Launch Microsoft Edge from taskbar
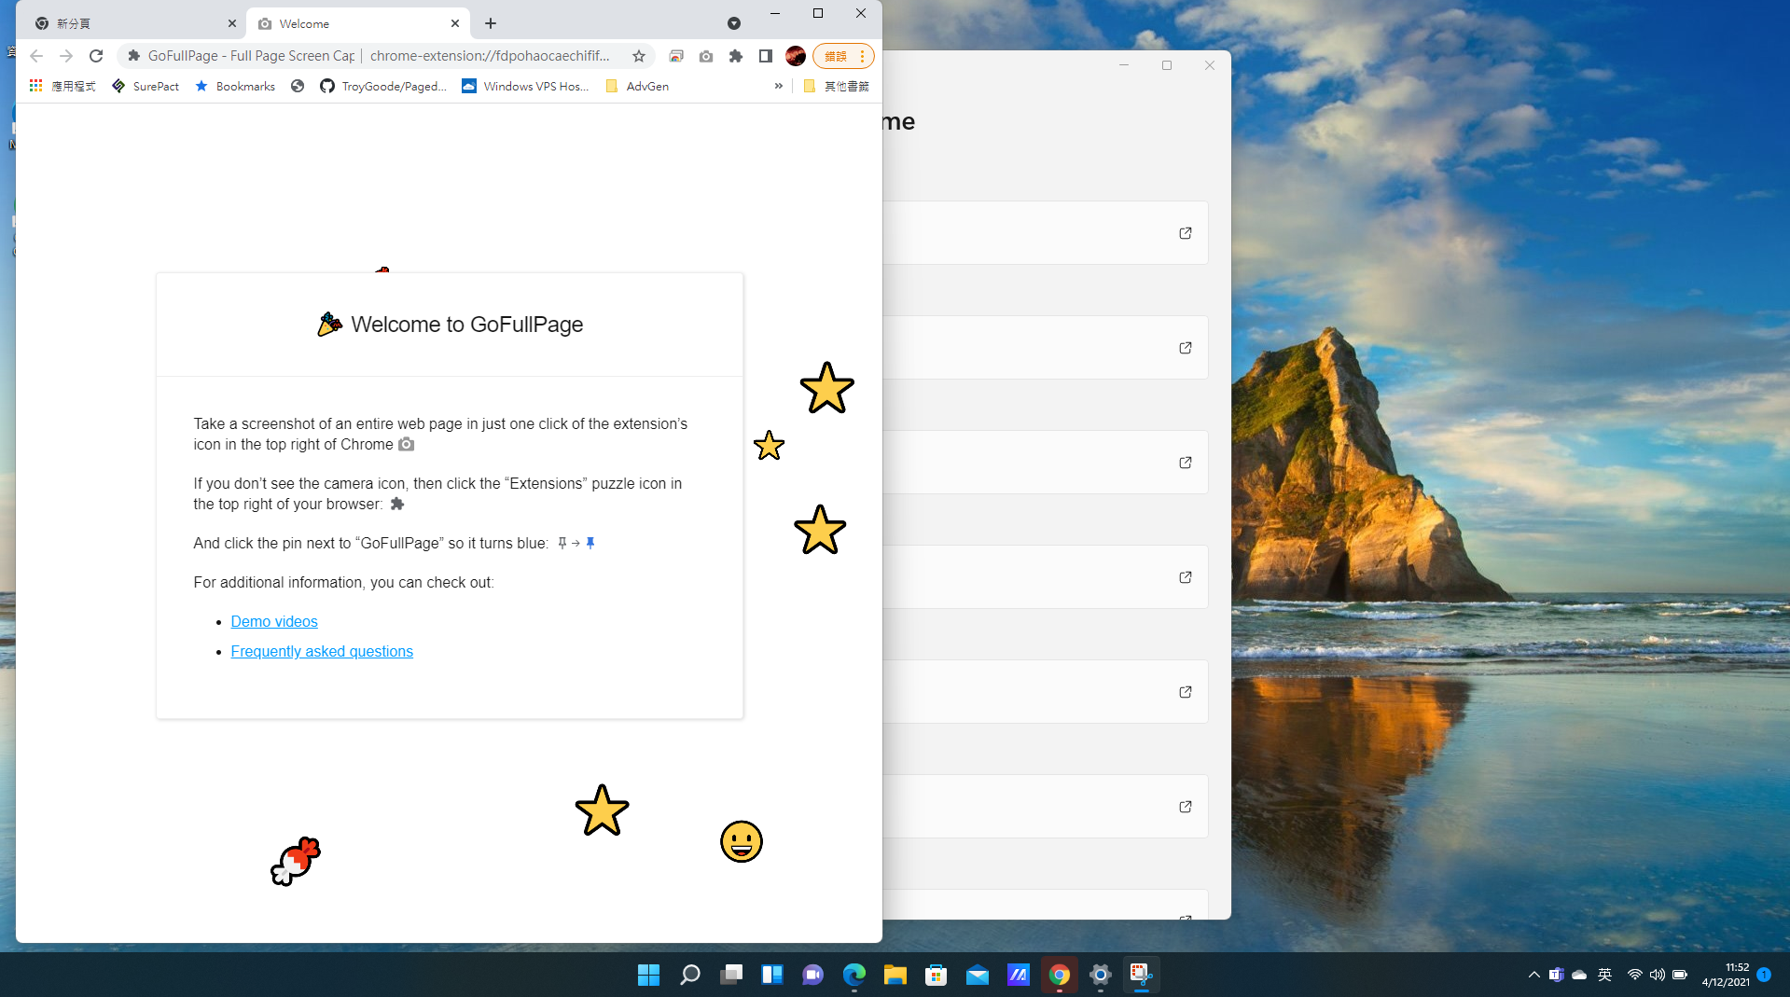This screenshot has height=997, width=1790. coord(853,975)
